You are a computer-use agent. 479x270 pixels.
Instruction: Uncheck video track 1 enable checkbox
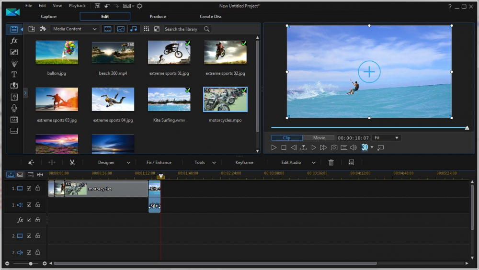click(x=29, y=189)
